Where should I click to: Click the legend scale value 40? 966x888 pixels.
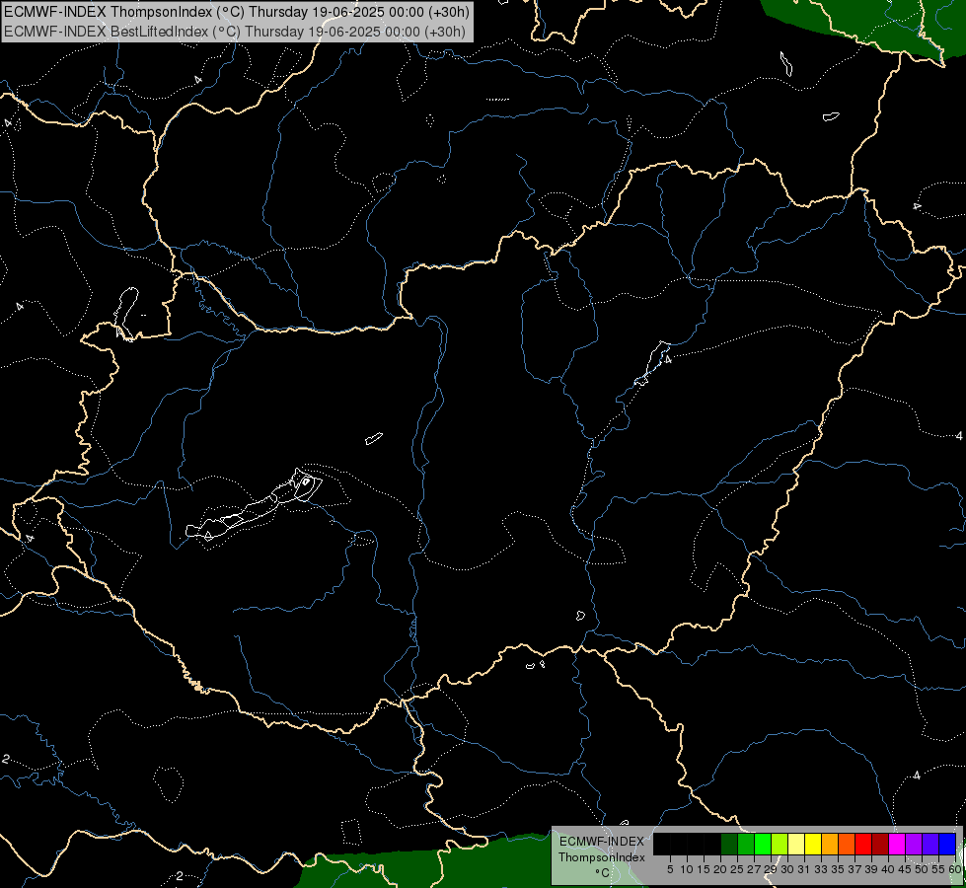click(x=888, y=869)
